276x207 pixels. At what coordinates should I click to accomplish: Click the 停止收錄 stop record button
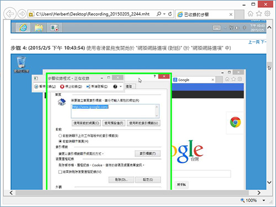coord(71,86)
